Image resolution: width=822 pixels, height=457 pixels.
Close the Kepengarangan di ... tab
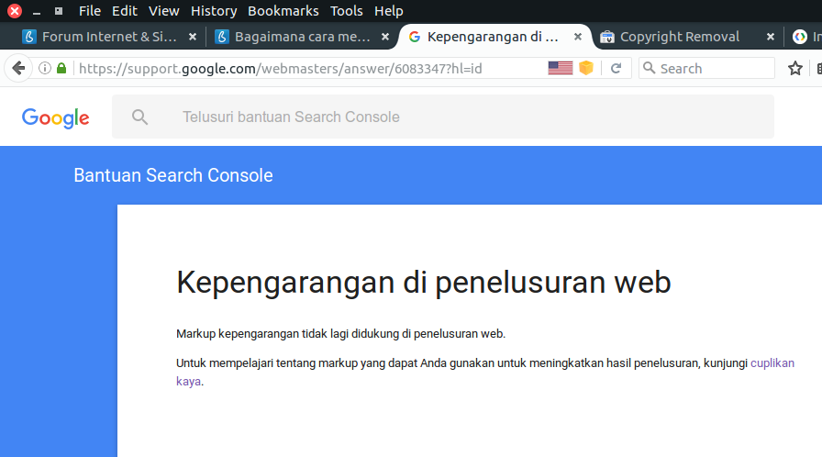tap(577, 37)
